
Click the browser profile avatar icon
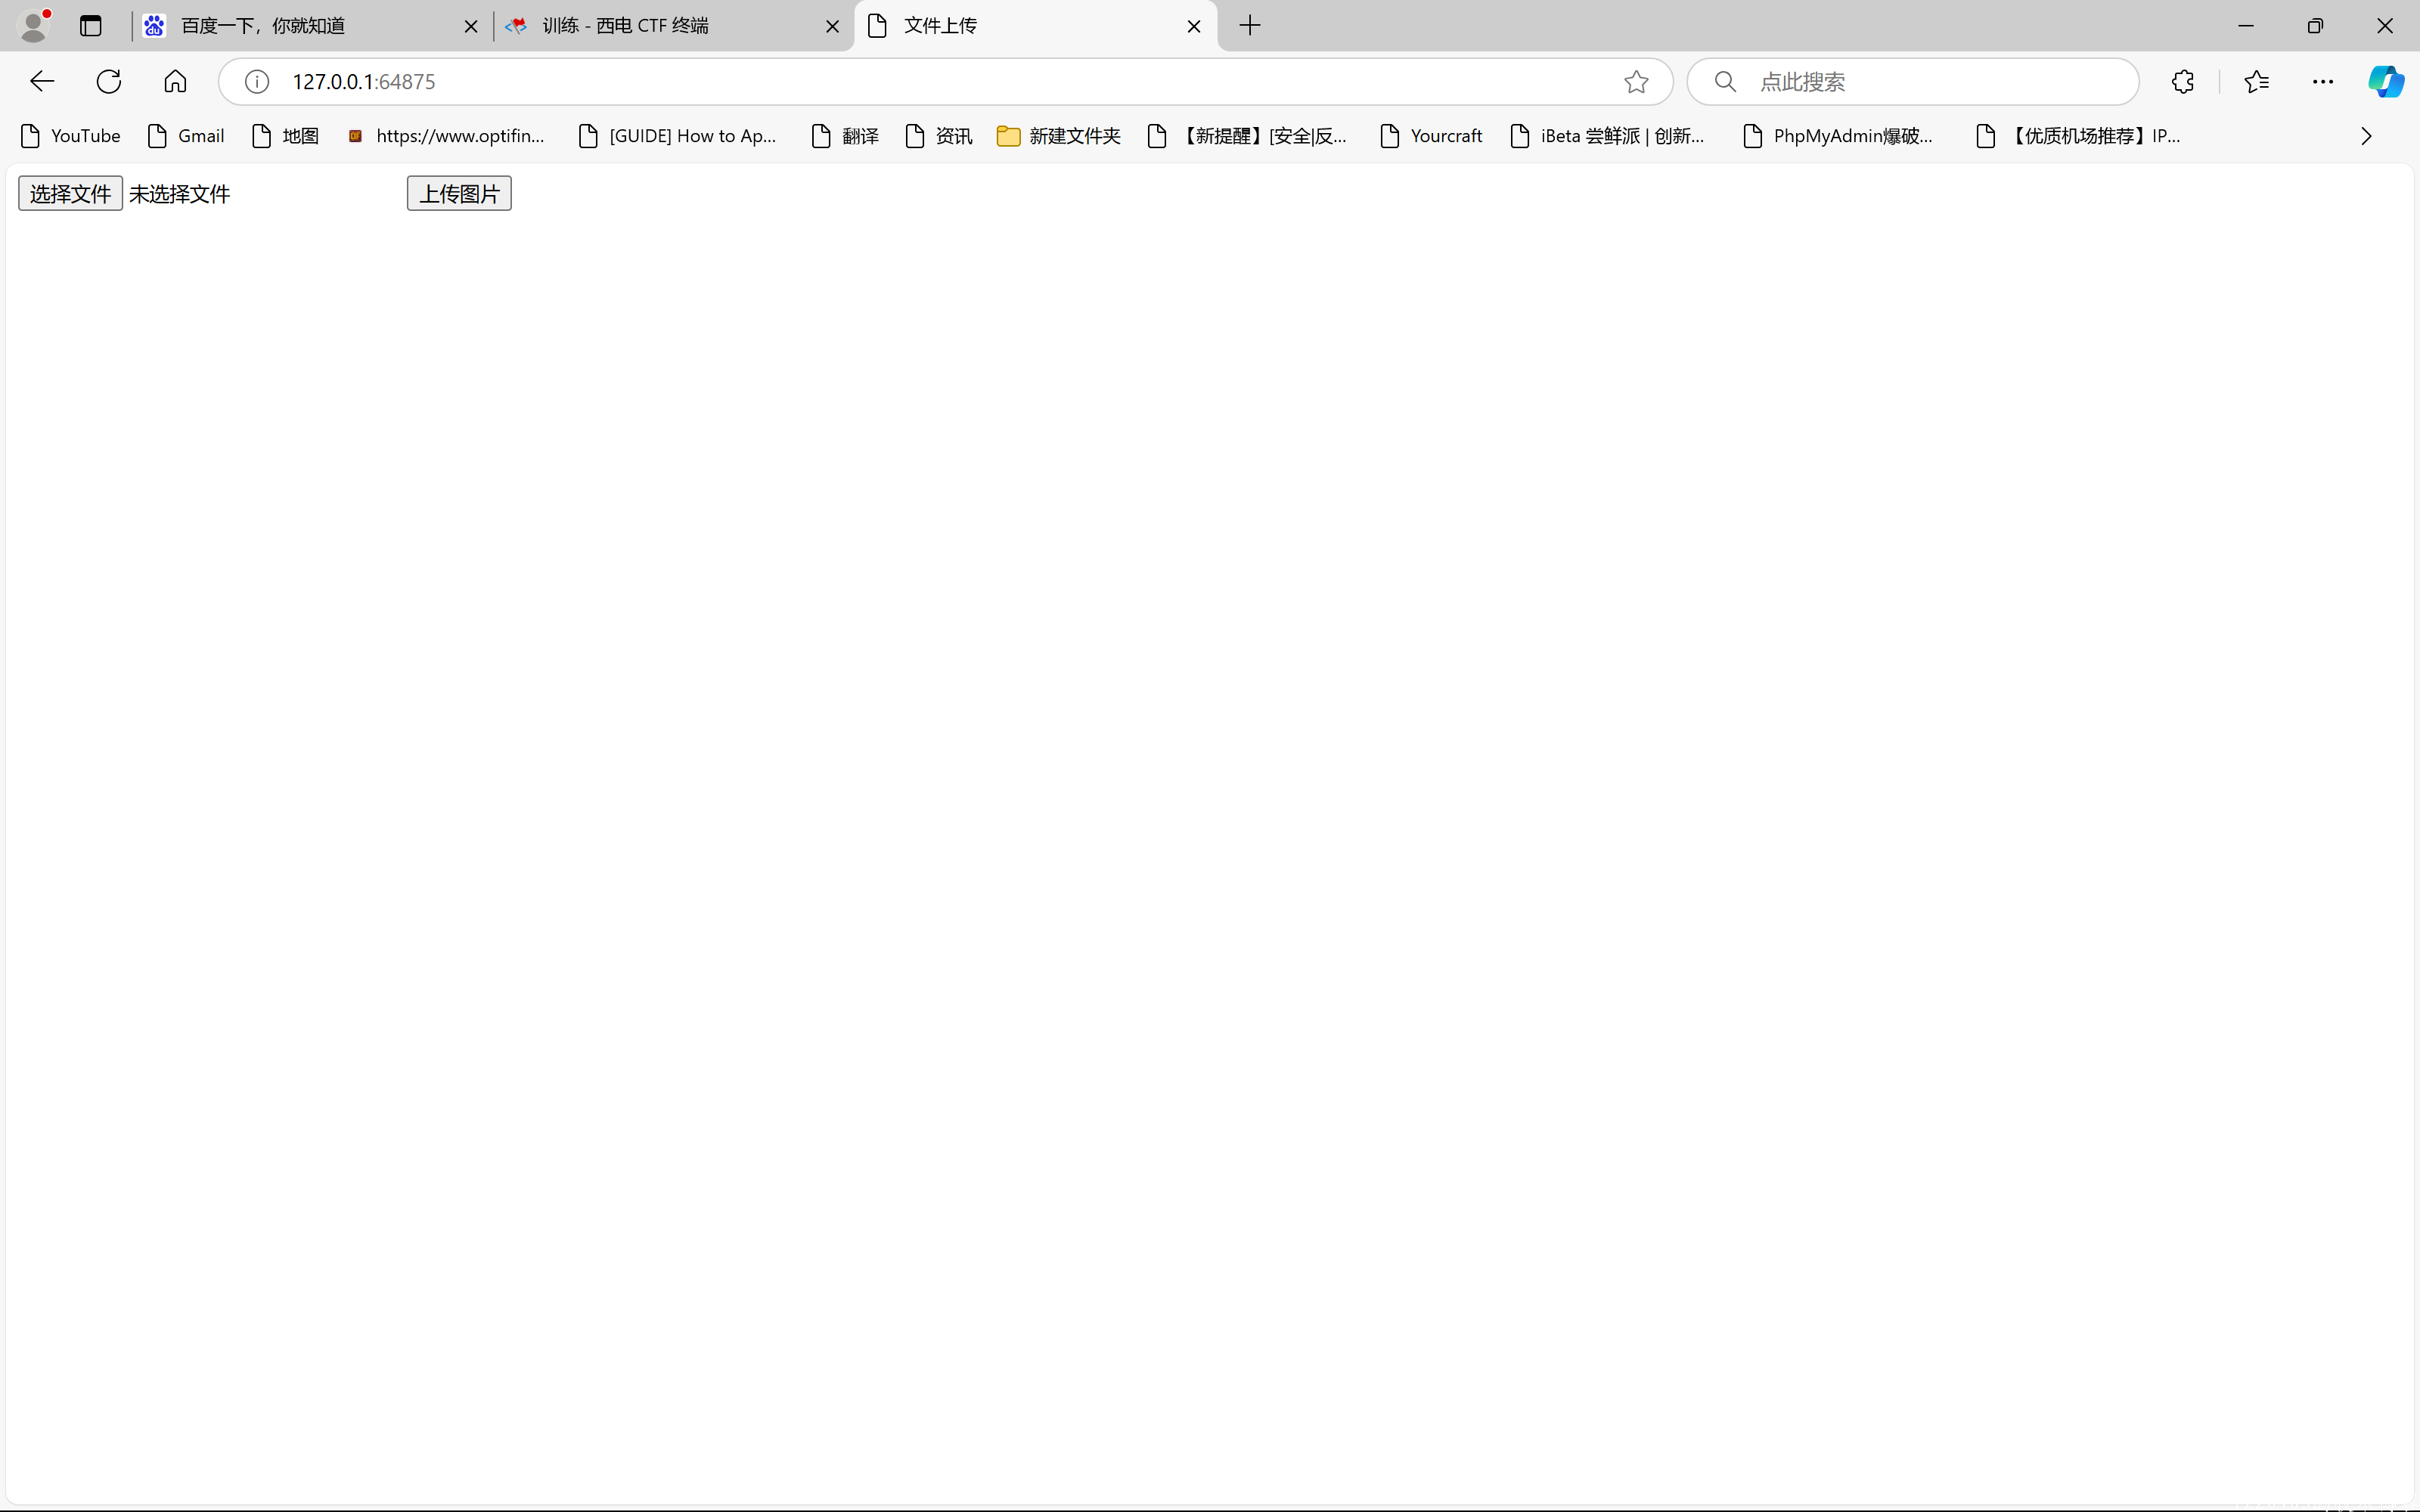point(34,25)
